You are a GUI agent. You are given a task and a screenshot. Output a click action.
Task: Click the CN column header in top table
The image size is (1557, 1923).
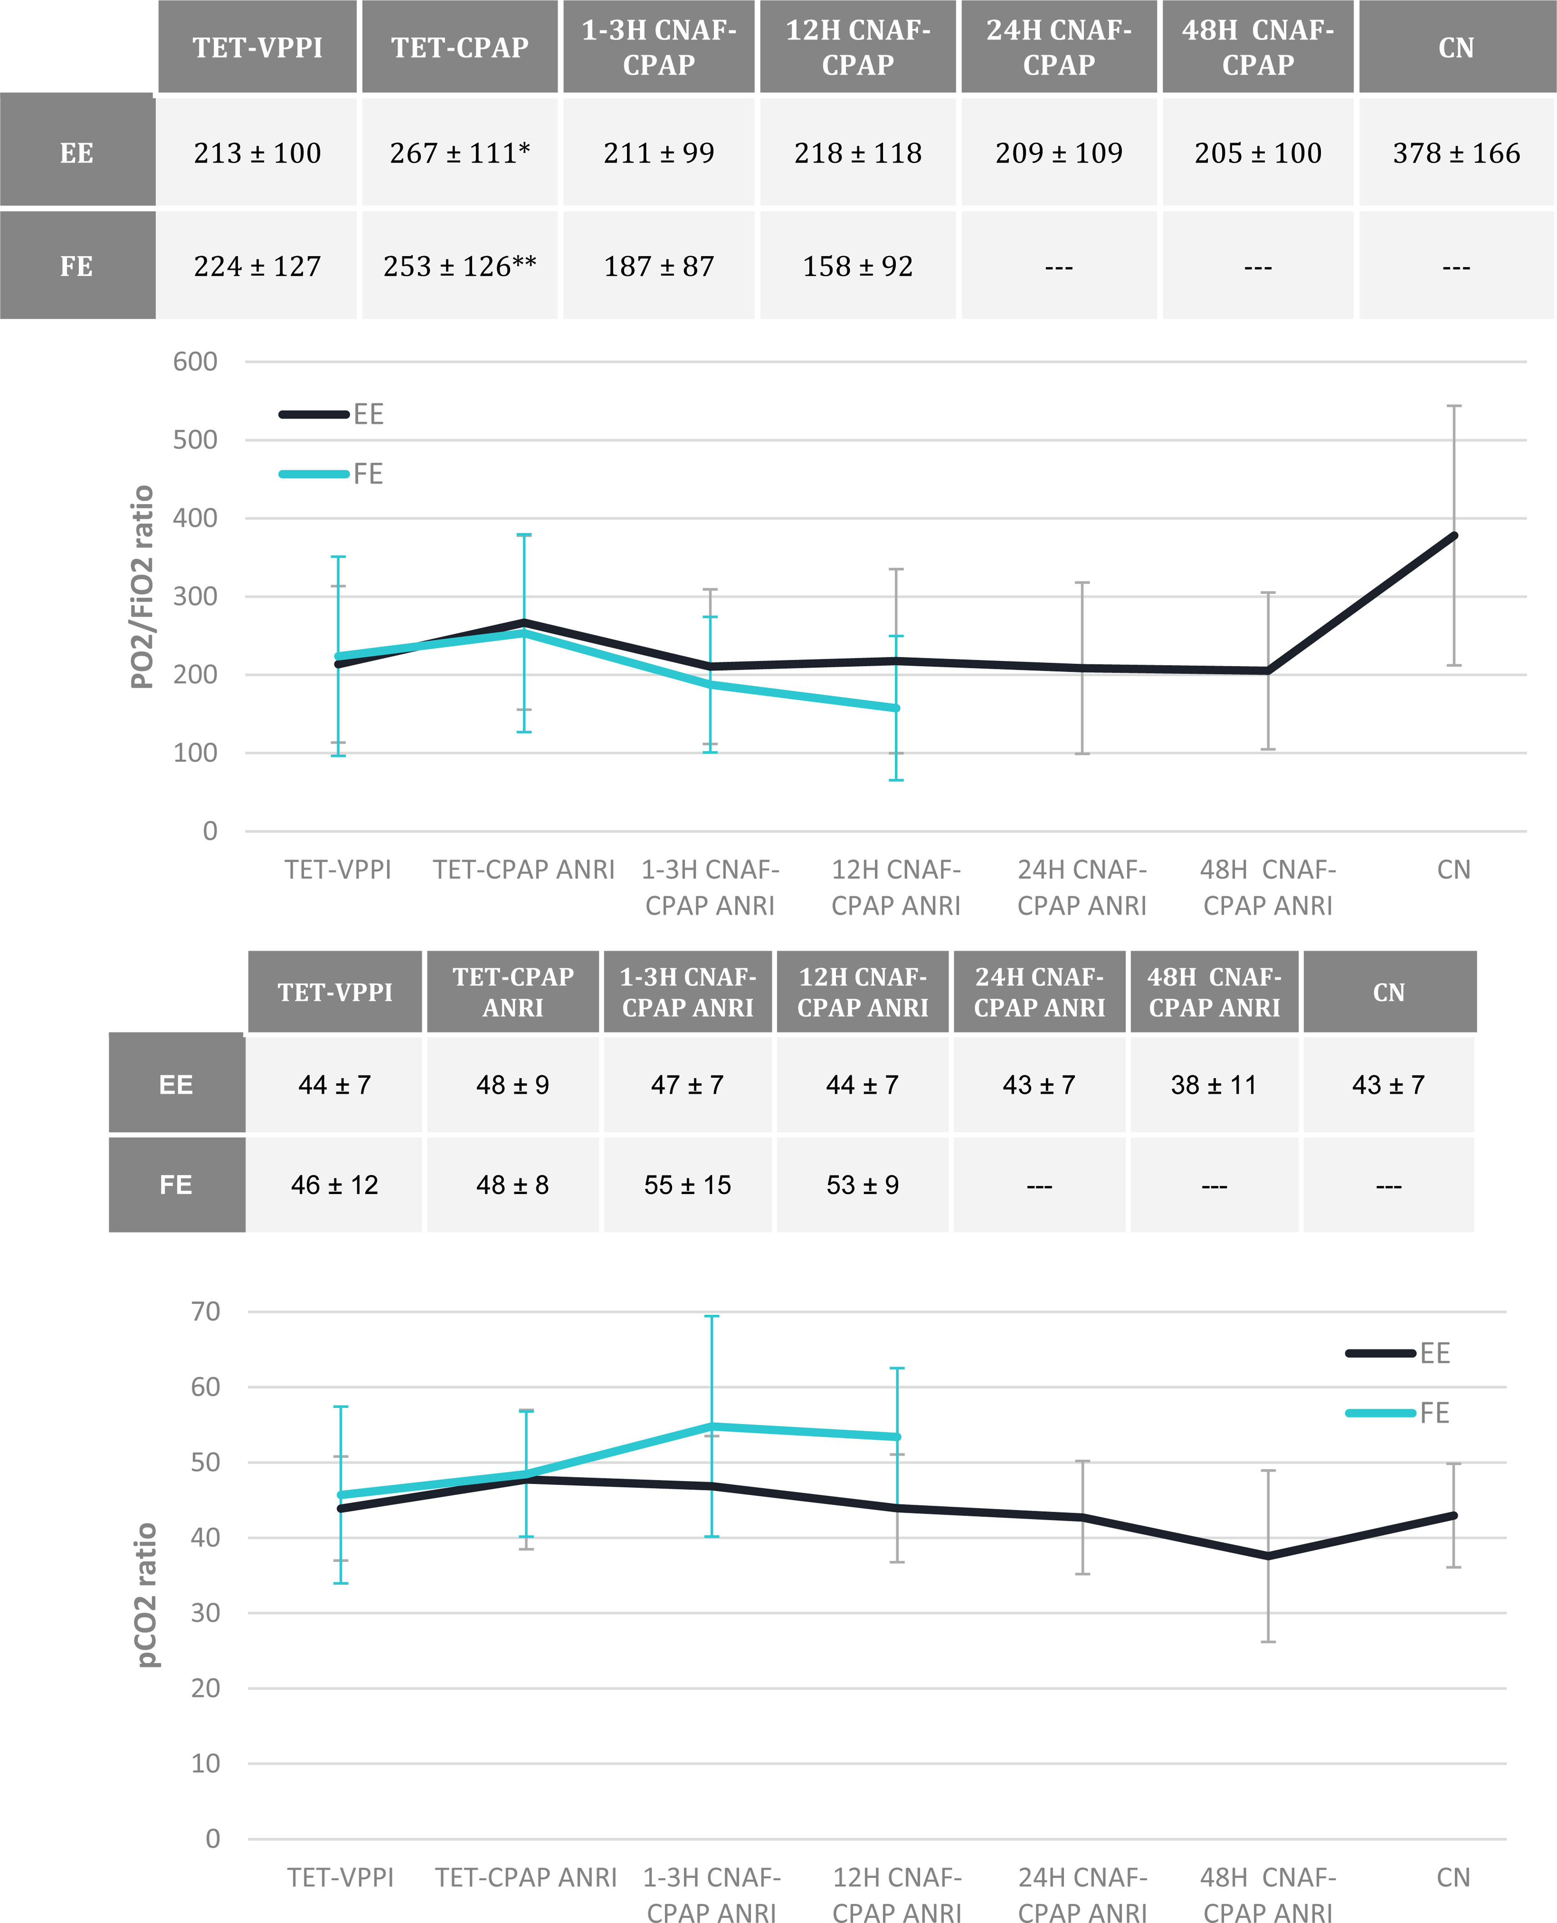tap(1456, 47)
